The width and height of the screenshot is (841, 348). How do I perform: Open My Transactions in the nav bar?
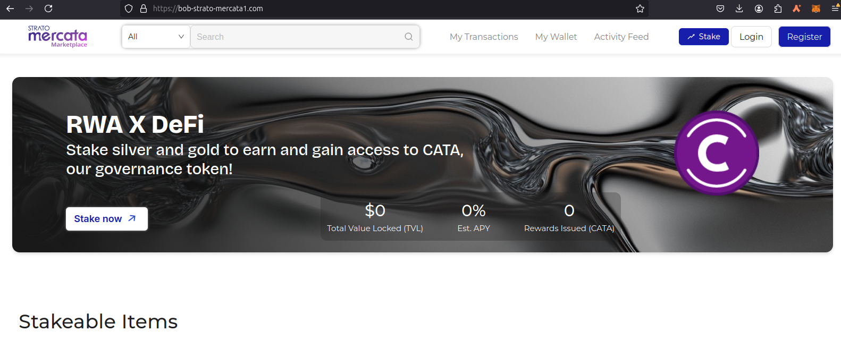point(484,37)
